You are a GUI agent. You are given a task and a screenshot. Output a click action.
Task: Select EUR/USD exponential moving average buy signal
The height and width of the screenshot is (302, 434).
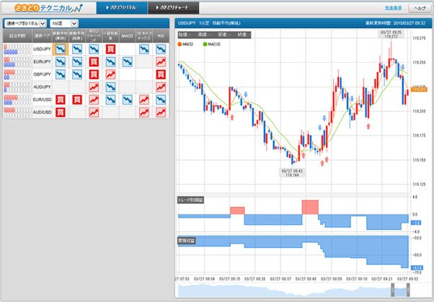point(77,99)
